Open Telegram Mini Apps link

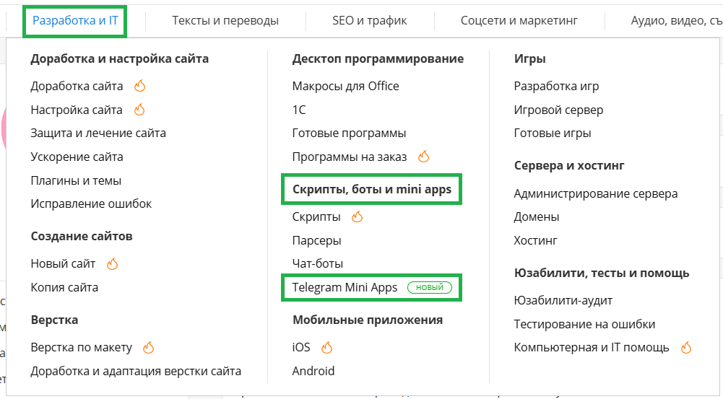click(345, 287)
